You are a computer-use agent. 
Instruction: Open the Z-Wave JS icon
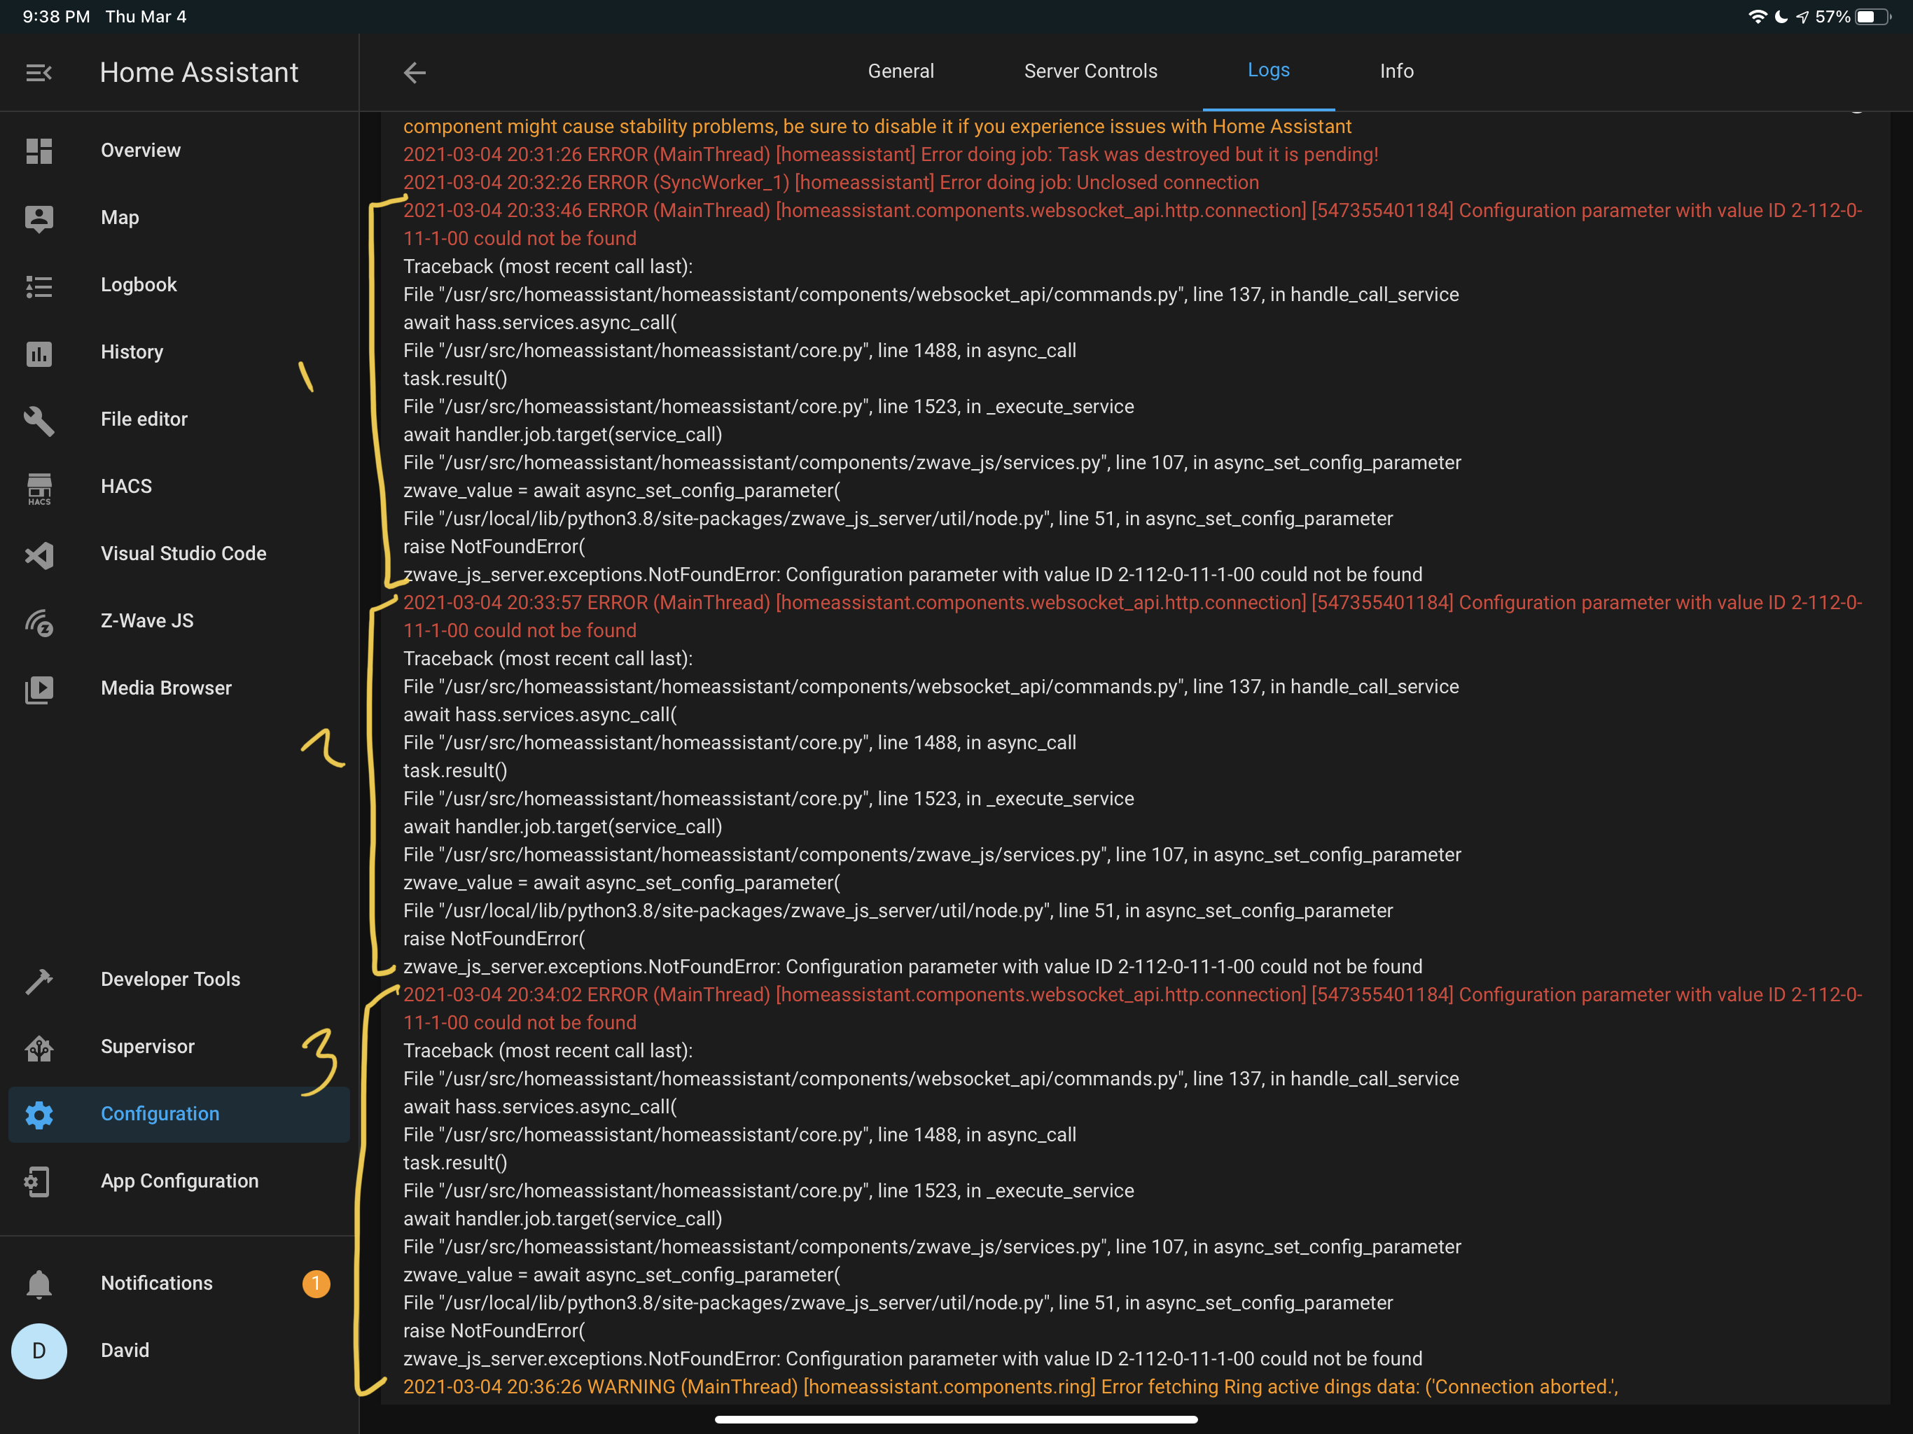[x=39, y=622]
